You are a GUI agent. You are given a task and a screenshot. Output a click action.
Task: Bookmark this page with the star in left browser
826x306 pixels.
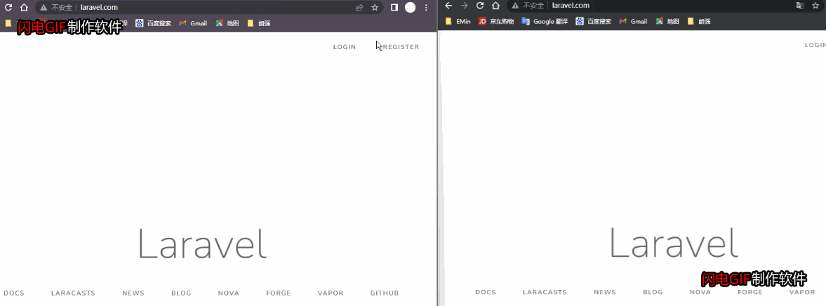pyautogui.click(x=375, y=8)
